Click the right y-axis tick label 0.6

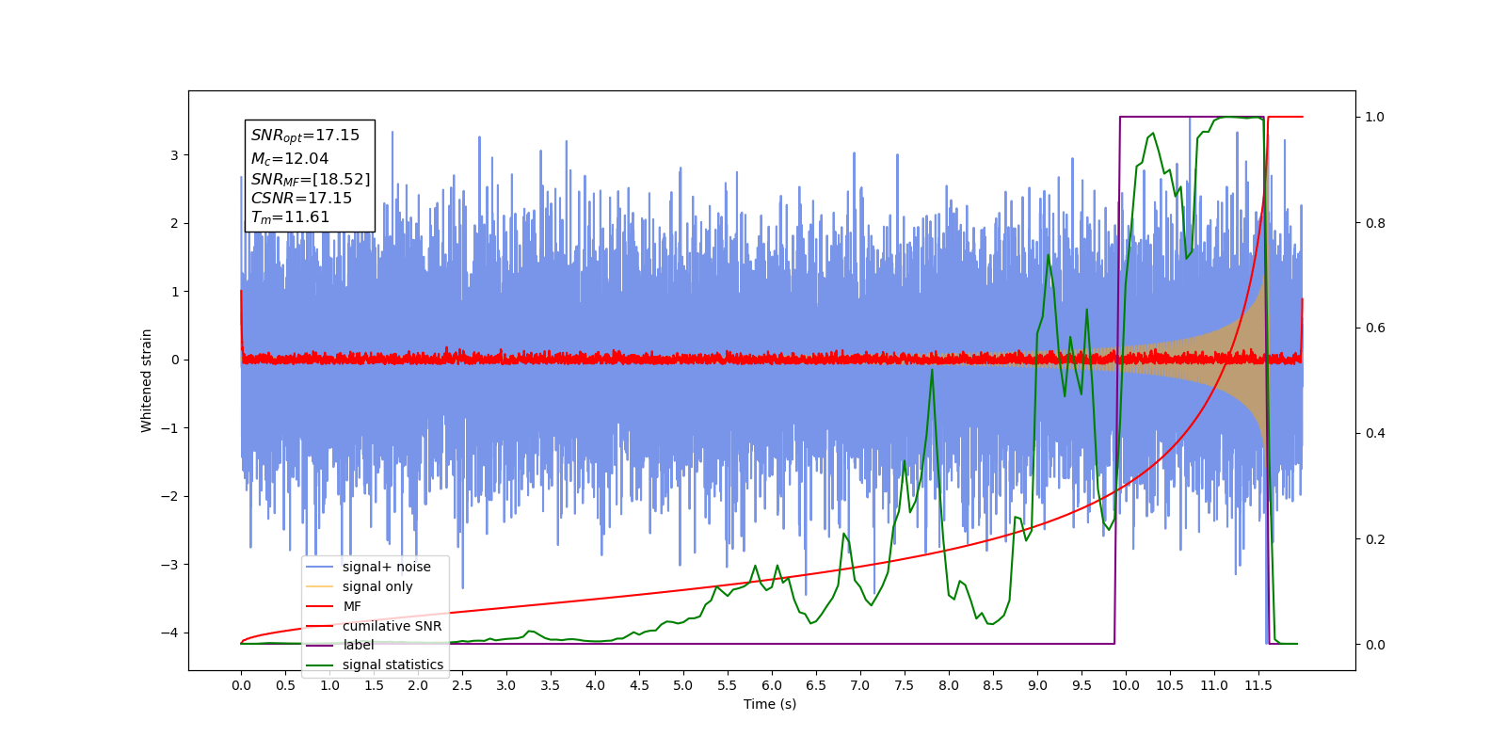pyautogui.click(x=1375, y=328)
